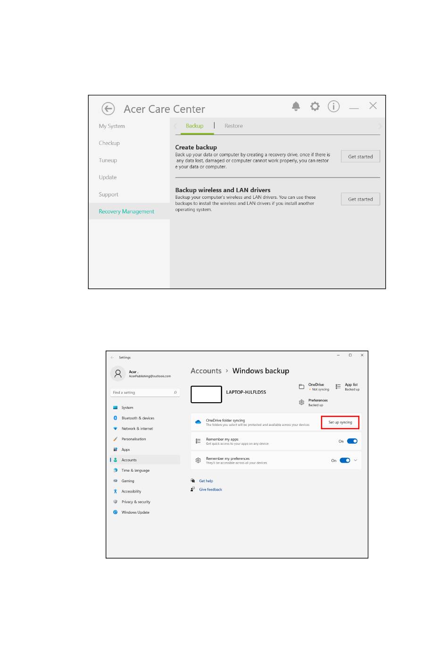Image resolution: width=448 pixels, height=652 pixels.
Task: Click the Find a setting search field
Action: point(145,392)
